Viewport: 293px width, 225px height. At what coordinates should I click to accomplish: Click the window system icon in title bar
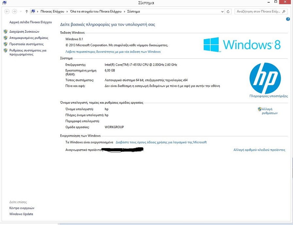[x=4, y=3]
